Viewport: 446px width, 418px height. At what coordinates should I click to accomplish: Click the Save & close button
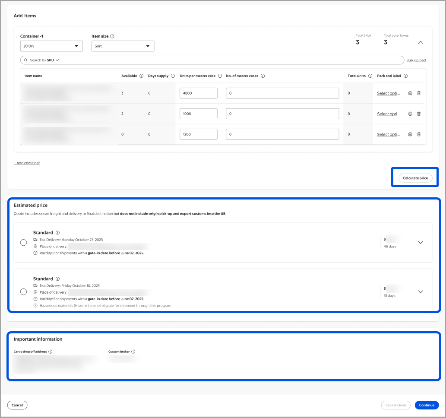click(x=395, y=405)
